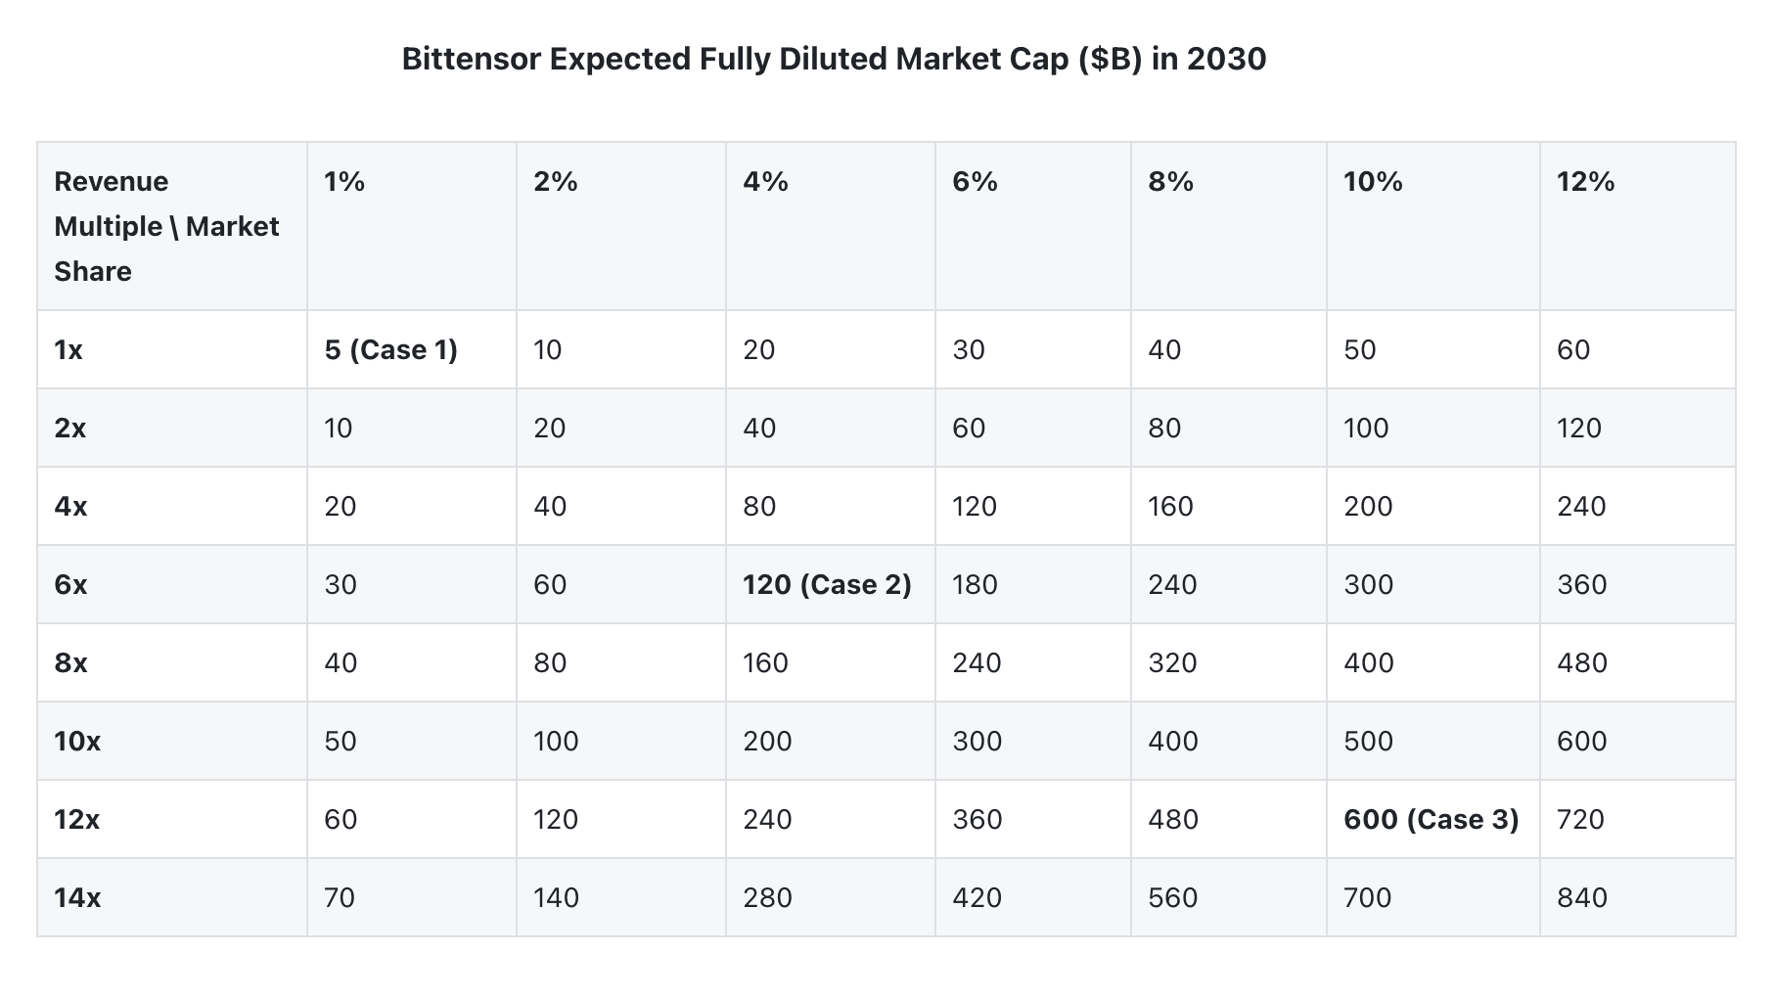Viewport: 1773px width, 999px height.
Task: Click the 320 value cell
Action: 1172,663
